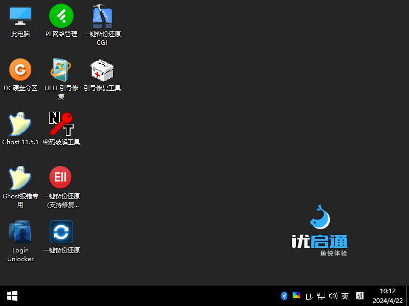Switch input language via 英 indicator
The width and height of the screenshot is (409, 306).
pyautogui.click(x=345, y=296)
